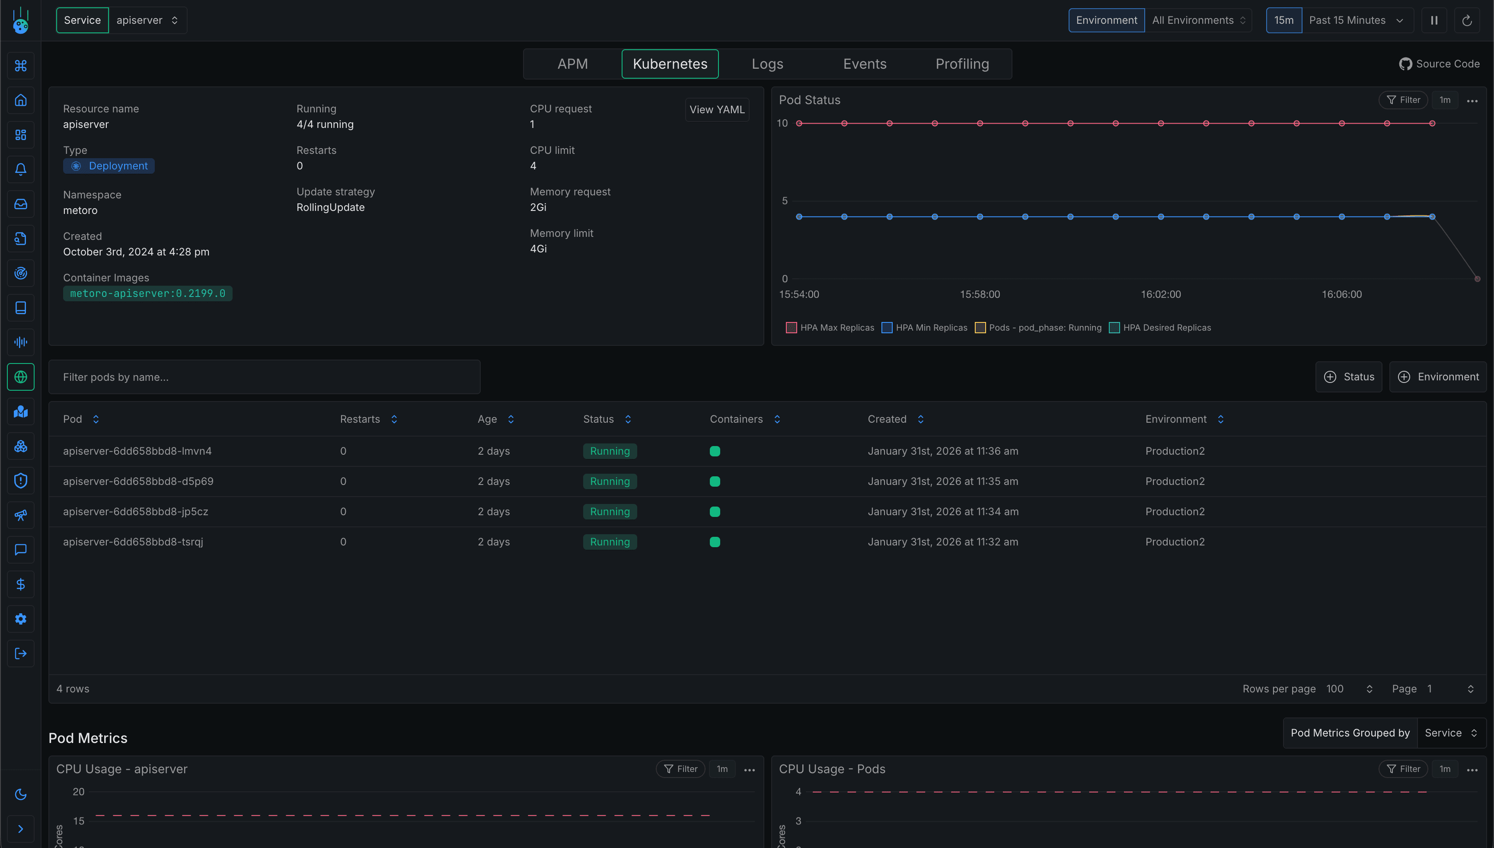Open the GitHub Source Code link
Image resolution: width=1494 pixels, height=848 pixels.
(x=1439, y=64)
